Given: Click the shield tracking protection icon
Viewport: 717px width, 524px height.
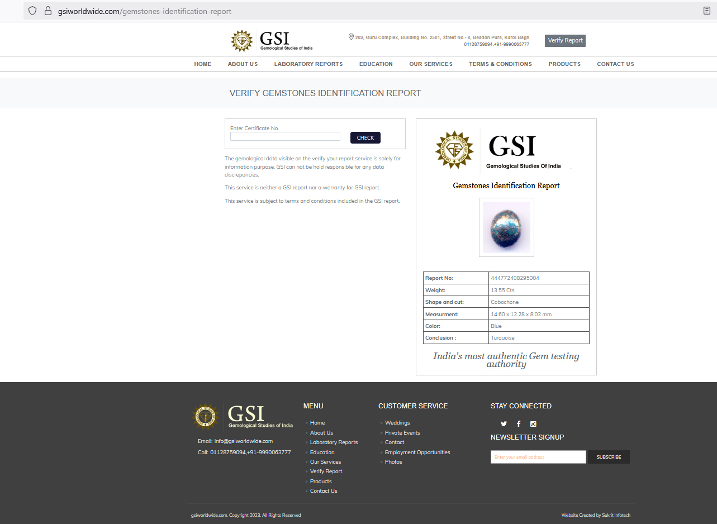Looking at the screenshot, I should click(x=32, y=11).
